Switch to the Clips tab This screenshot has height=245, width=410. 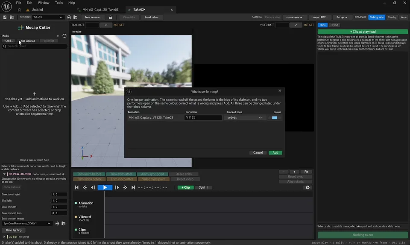pyautogui.click(x=322, y=25)
